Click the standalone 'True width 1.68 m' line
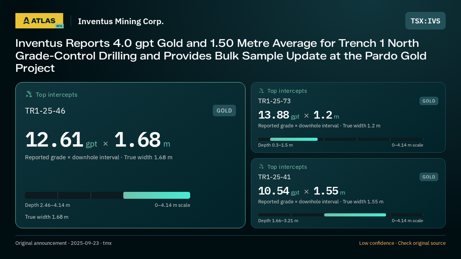Screen dimensions: 461x259 pos(46,217)
